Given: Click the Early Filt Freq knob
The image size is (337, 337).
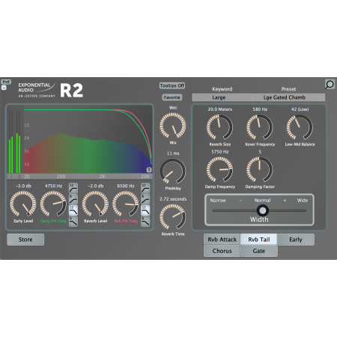Looking at the screenshot, I should (x=53, y=204).
